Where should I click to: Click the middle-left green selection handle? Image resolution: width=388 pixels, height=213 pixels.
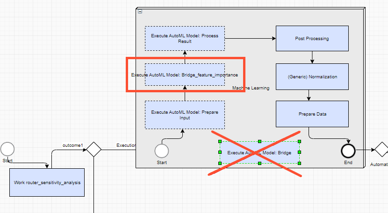[x=220, y=152]
